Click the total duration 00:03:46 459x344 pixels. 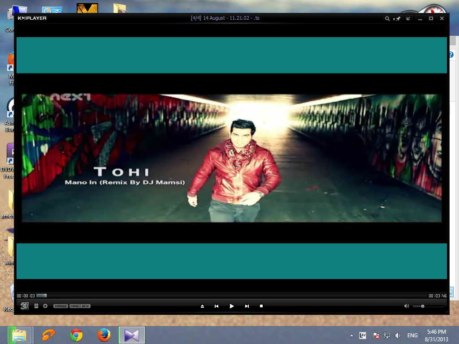(x=437, y=296)
